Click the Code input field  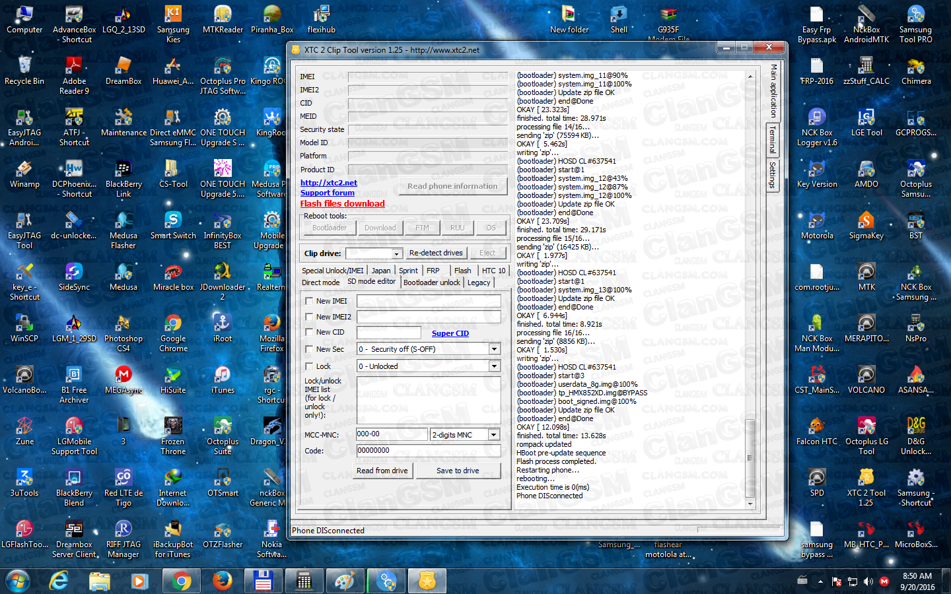pyautogui.click(x=429, y=451)
